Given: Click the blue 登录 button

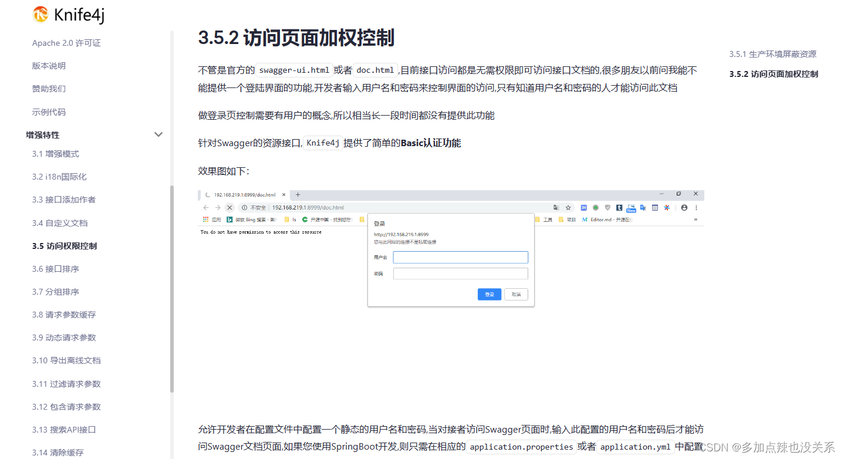Looking at the screenshot, I should 489,294.
